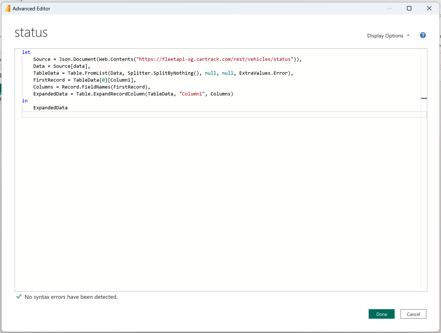Select the Record.FieldNames line
This screenshot has width=441, height=333.
(91, 87)
